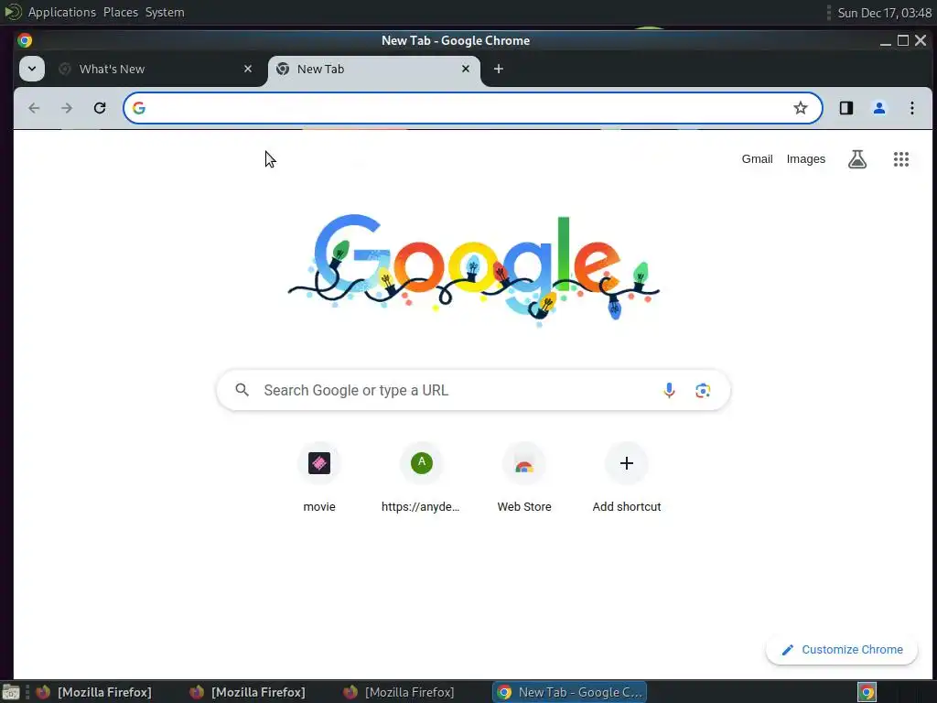Go forward using the forward arrow
Image resolution: width=937 pixels, height=703 pixels.
click(67, 108)
